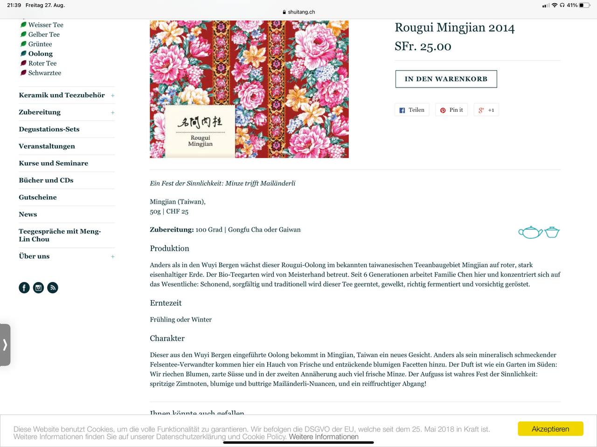
Task: Click the Google +1 share button
Action: coord(486,110)
